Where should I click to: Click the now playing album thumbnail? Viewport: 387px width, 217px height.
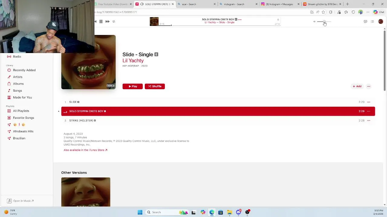(x=154, y=21)
